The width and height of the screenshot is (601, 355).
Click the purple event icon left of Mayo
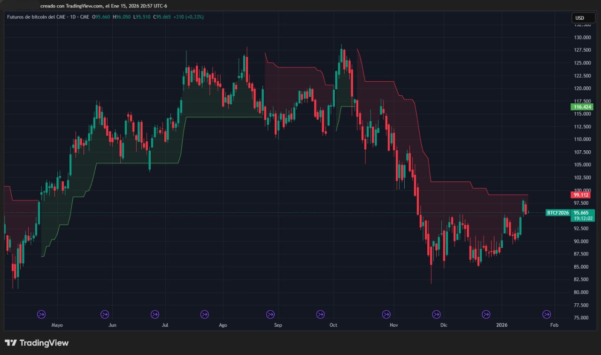coord(41,314)
